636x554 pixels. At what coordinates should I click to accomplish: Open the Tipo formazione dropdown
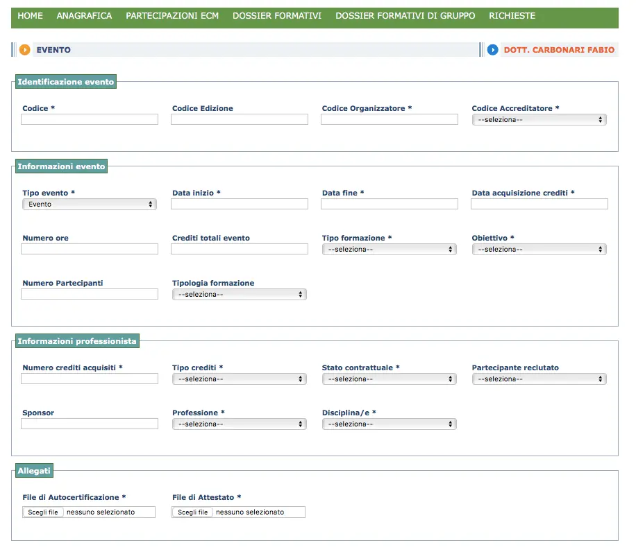click(389, 250)
